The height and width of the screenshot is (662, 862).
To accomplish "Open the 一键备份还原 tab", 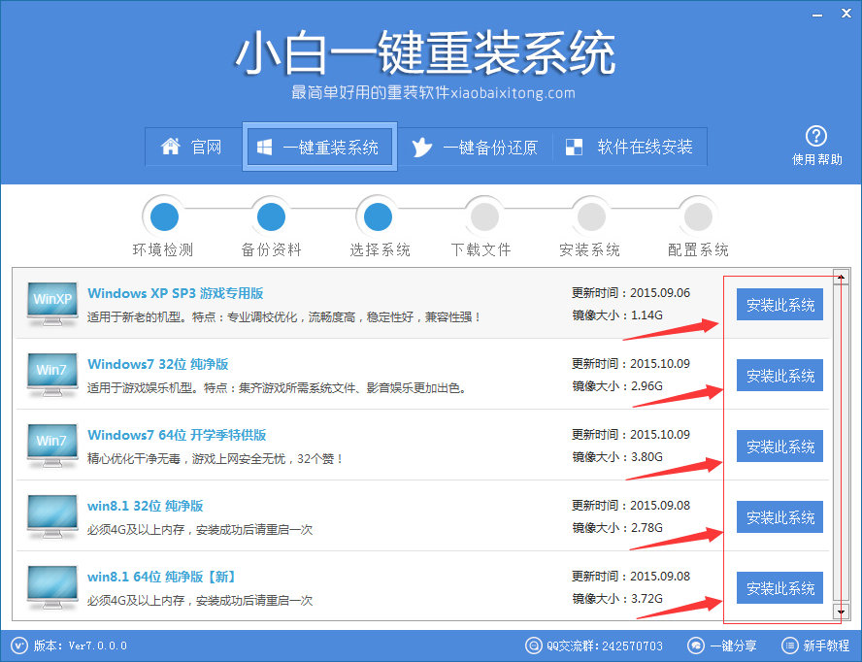I will point(477,147).
